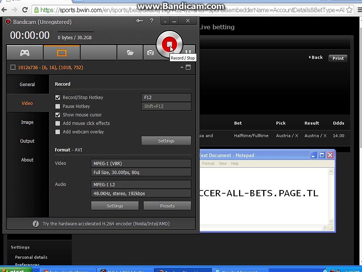Click the Bandicam register key icon
The width and height of the screenshot is (362, 272).
tap(139, 21)
